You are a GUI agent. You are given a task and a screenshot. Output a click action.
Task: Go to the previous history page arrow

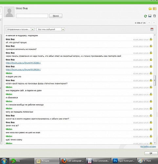pyautogui.click(x=149, y=23)
